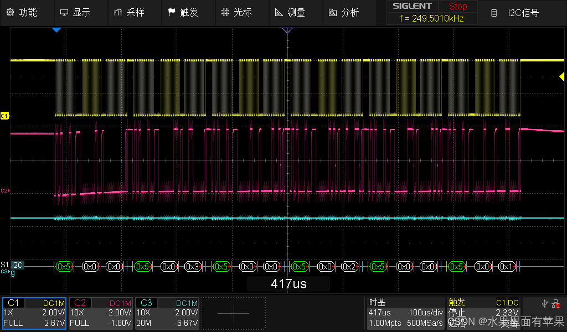Click the C1 2.00V/ vertical scale value
This screenshot has height=332, width=567.
click(54, 313)
